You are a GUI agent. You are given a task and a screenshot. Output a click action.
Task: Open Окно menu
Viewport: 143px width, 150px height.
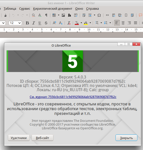tap(79, 9)
